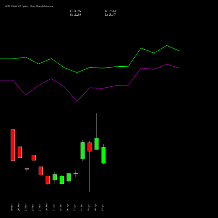The height and width of the screenshot is (218, 218).
Task: Click the 01 Apr date label
Action: point(54,208)
